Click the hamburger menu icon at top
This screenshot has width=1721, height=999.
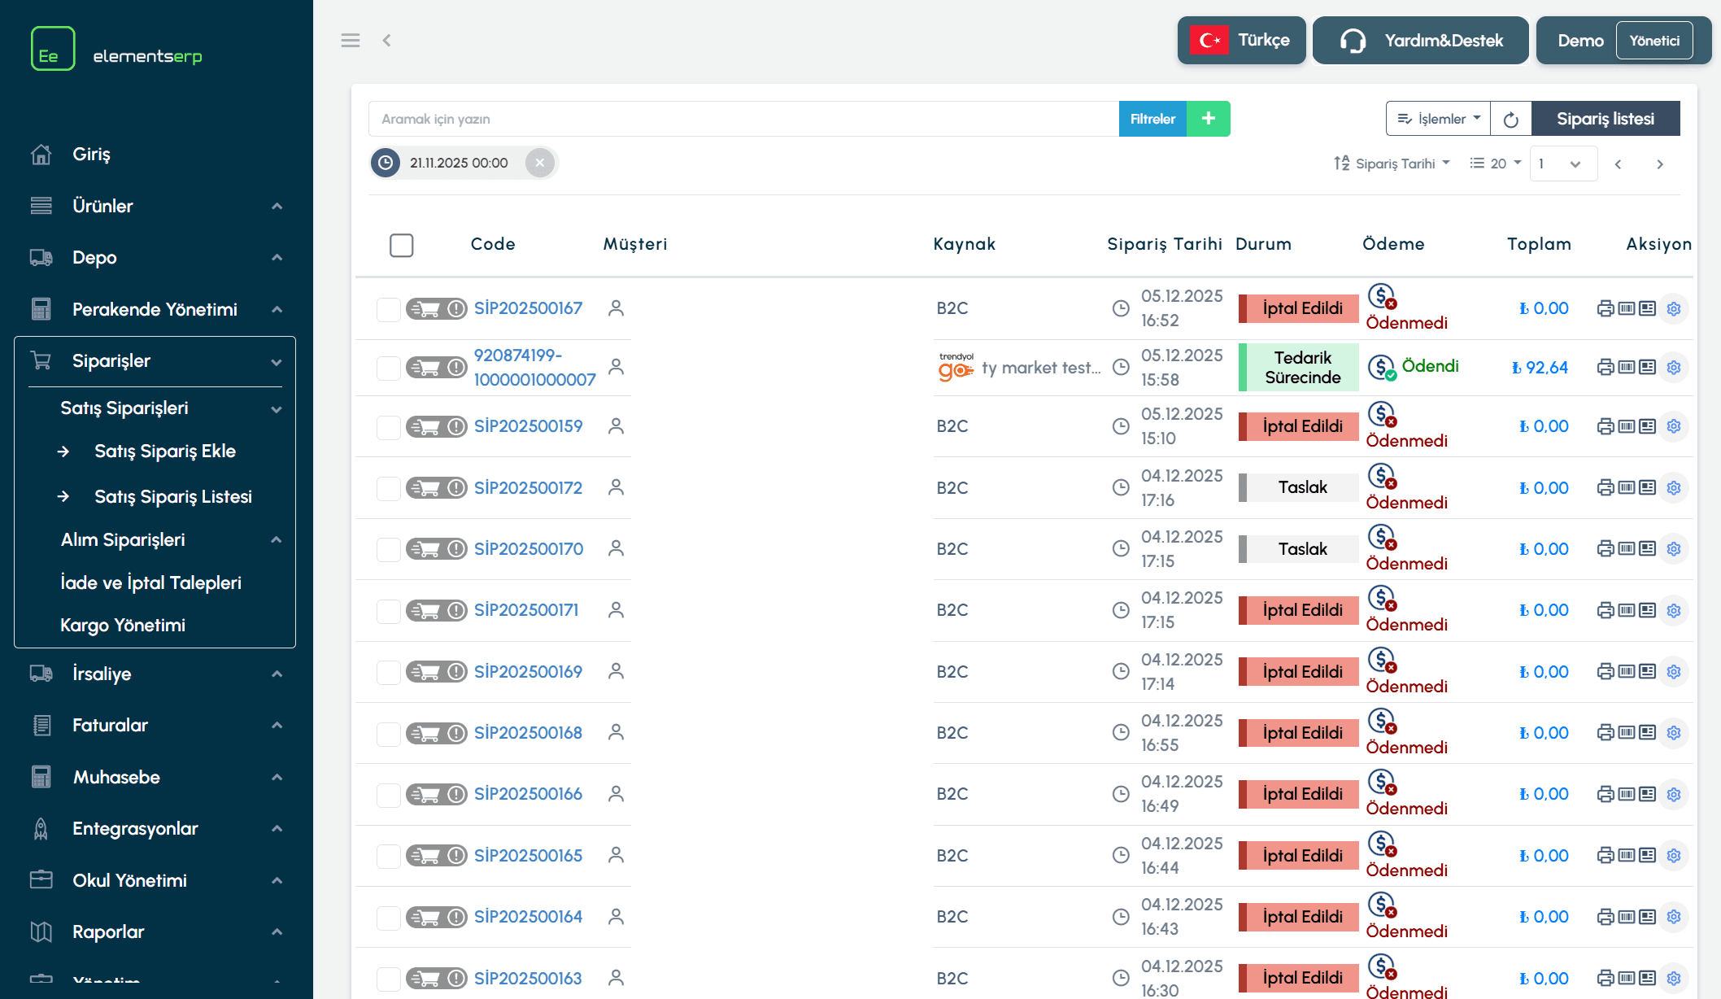[350, 41]
